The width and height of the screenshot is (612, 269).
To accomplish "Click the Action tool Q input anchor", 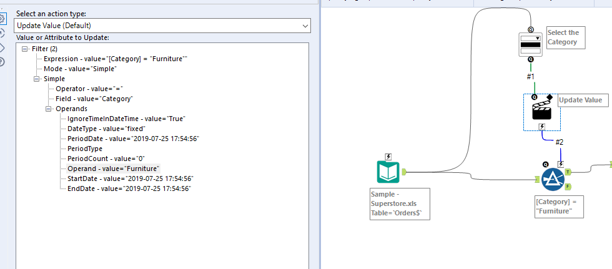I will 535,97.
